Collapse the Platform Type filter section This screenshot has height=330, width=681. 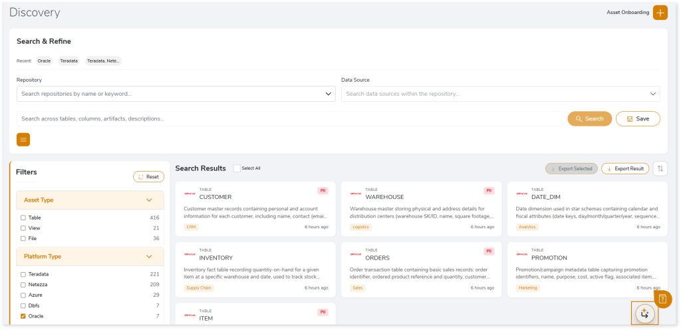(x=149, y=256)
